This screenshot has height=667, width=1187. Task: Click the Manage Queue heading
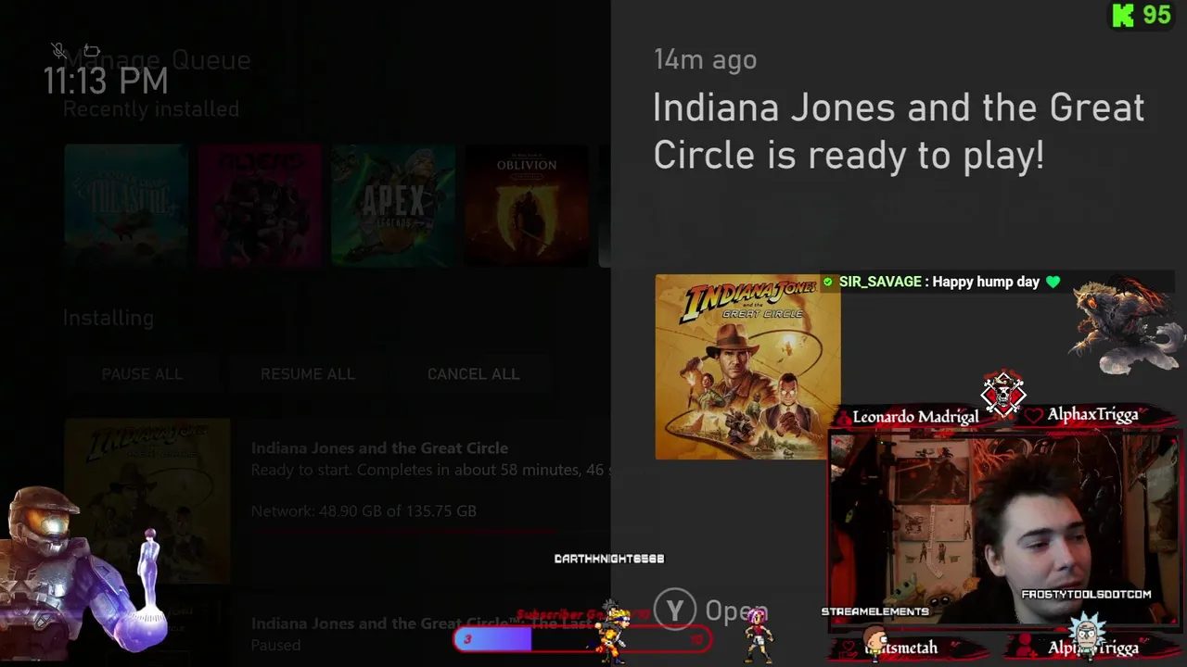pos(157,60)
